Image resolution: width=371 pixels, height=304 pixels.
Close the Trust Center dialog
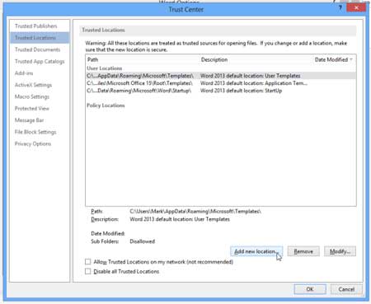(x=356, y=7)
